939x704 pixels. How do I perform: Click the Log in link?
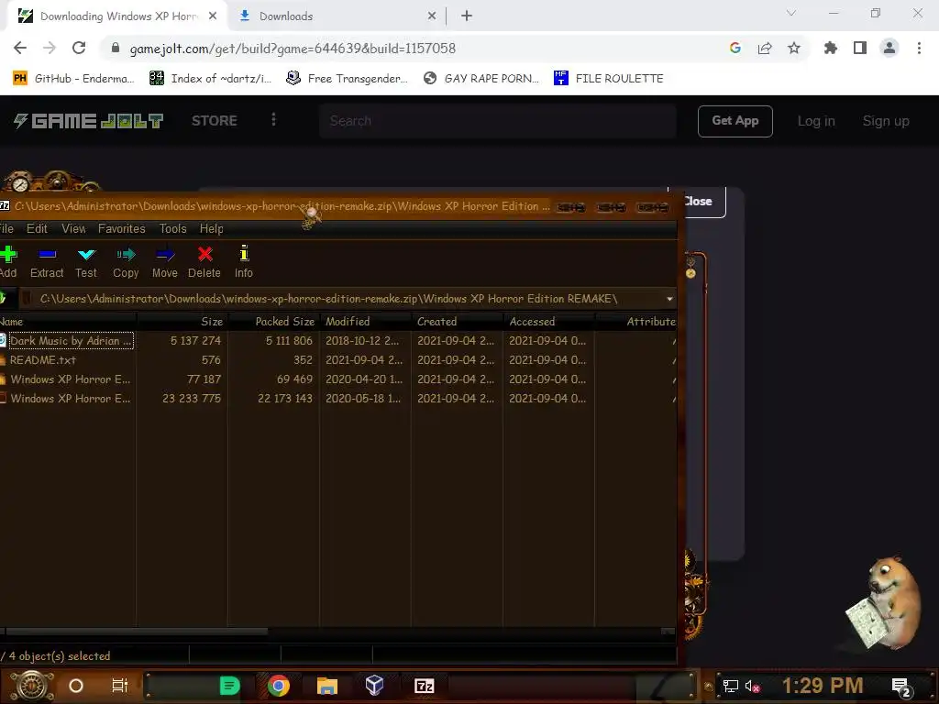[816, 121]
